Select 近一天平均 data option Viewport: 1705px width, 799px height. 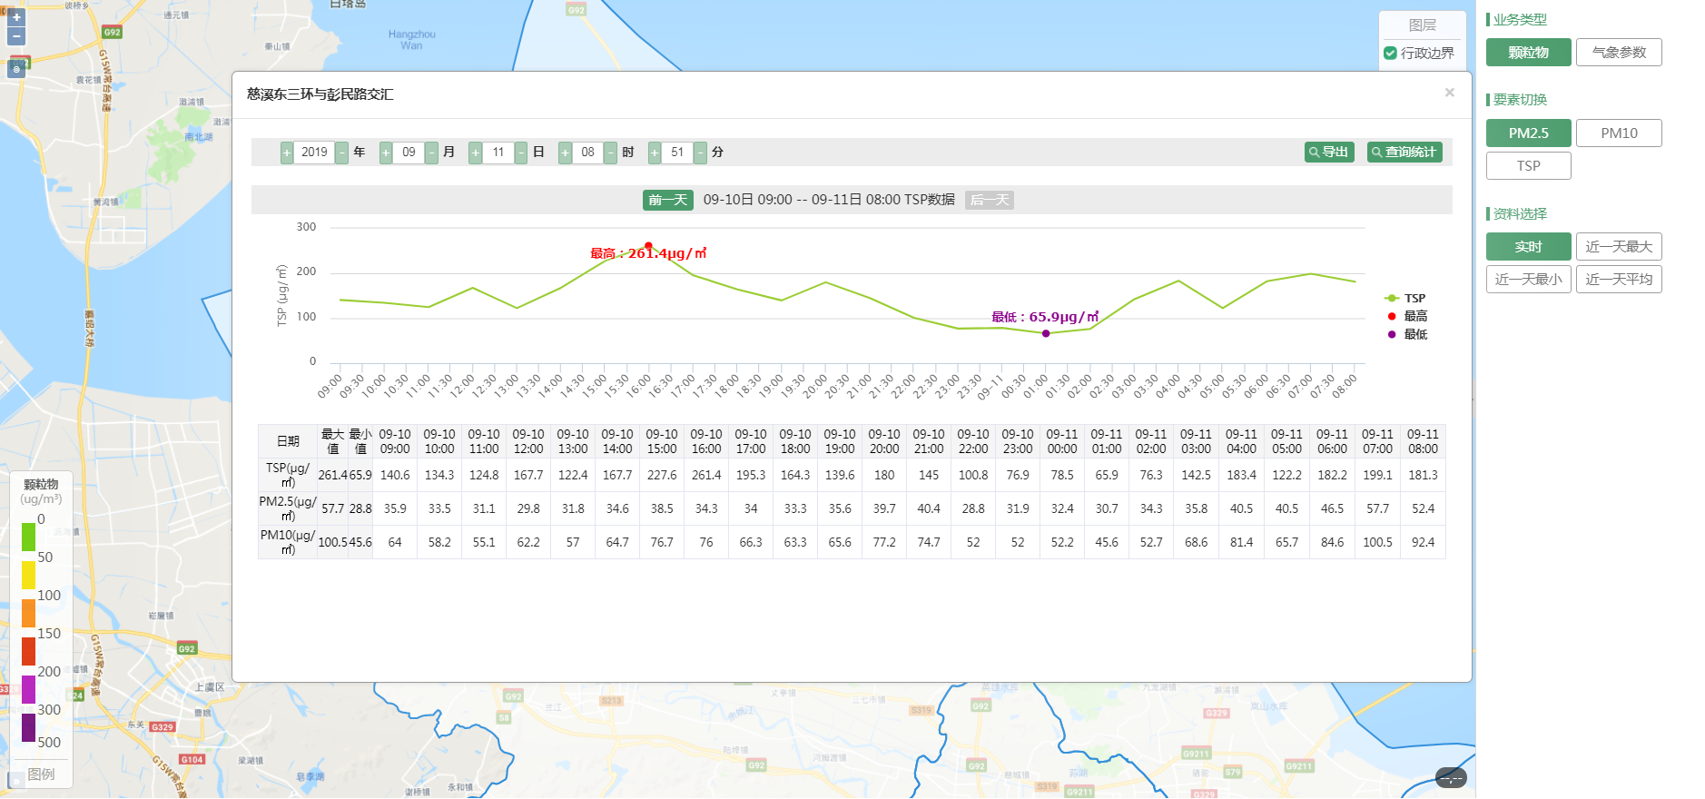tap(1619, 280)
